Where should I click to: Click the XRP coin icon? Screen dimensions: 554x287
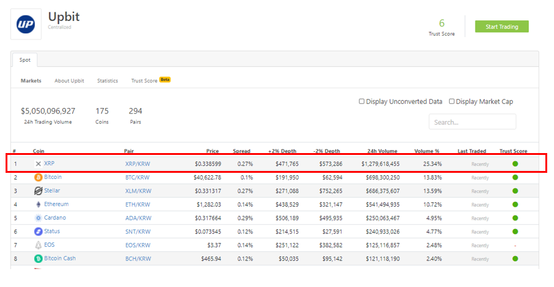38,164
